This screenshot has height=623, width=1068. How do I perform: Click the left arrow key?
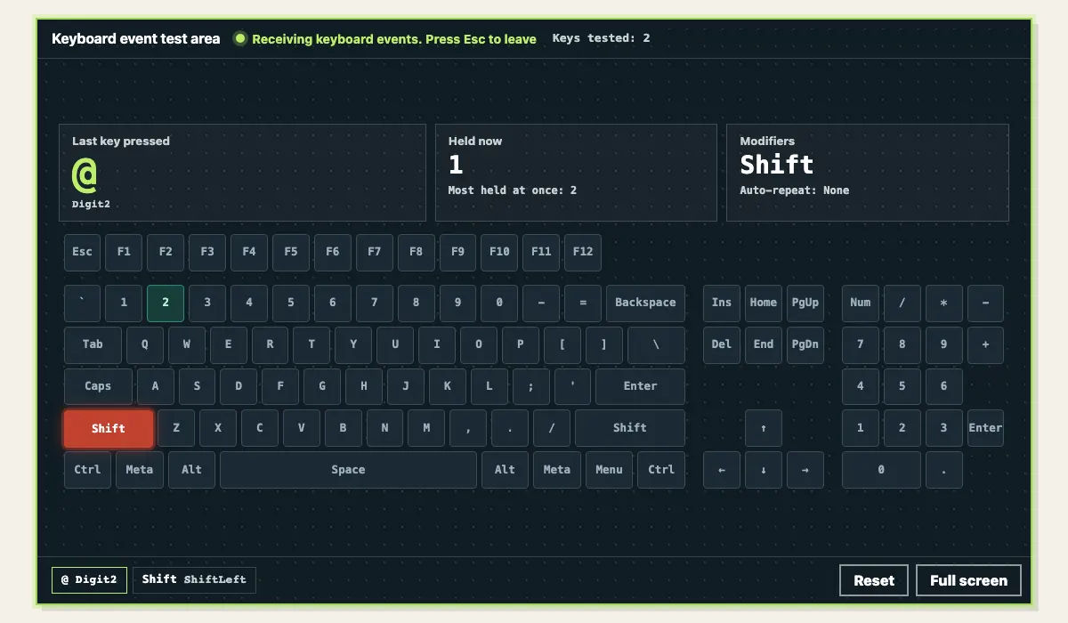tap(722, 470)
